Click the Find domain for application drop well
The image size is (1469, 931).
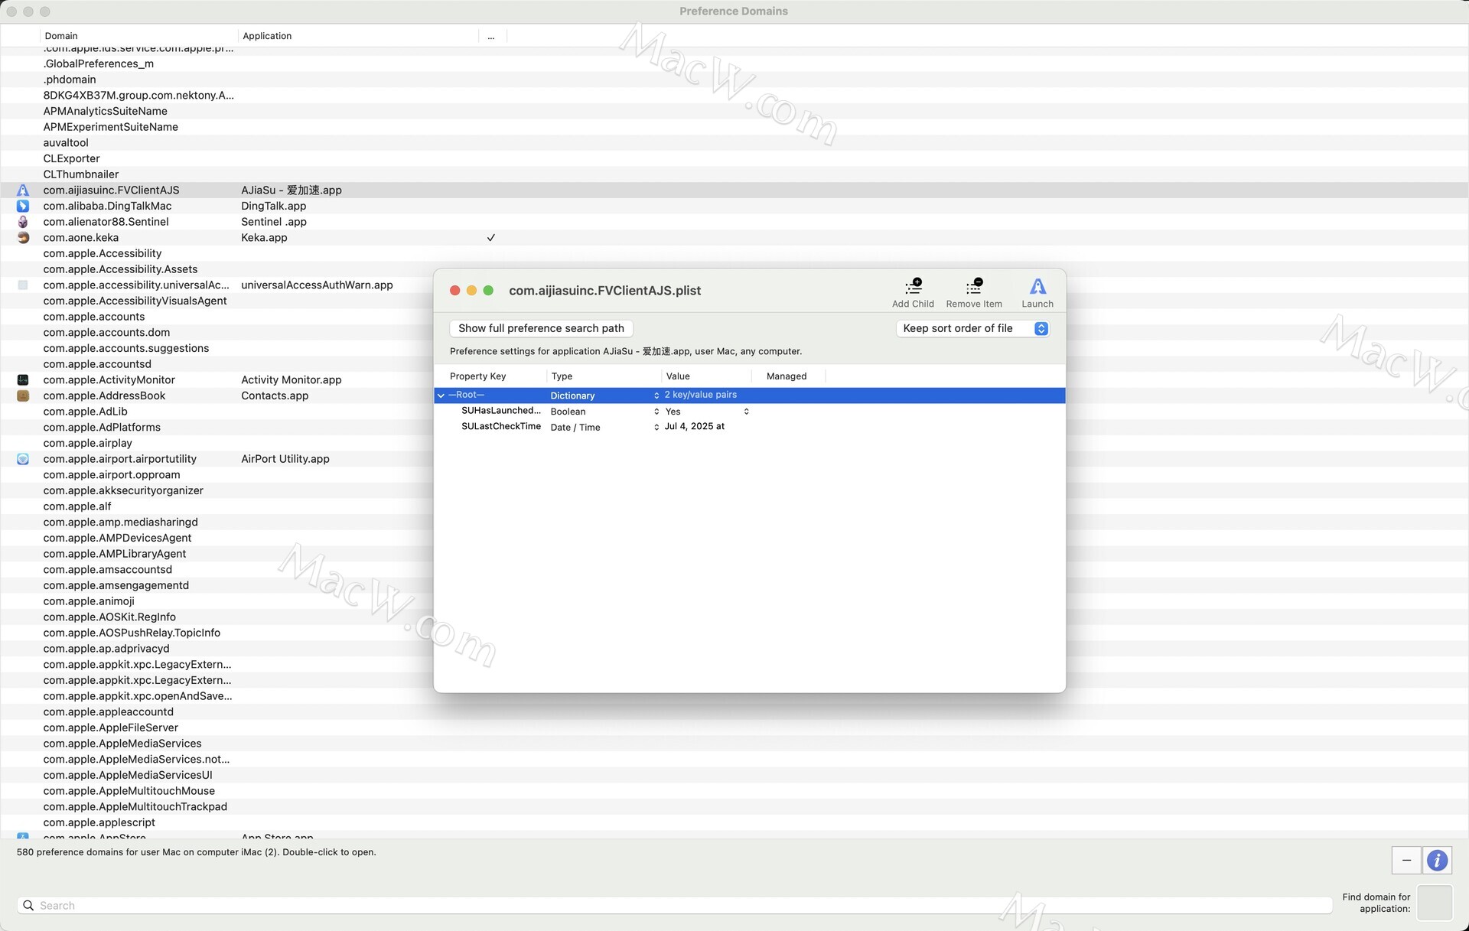point(1435,903)
